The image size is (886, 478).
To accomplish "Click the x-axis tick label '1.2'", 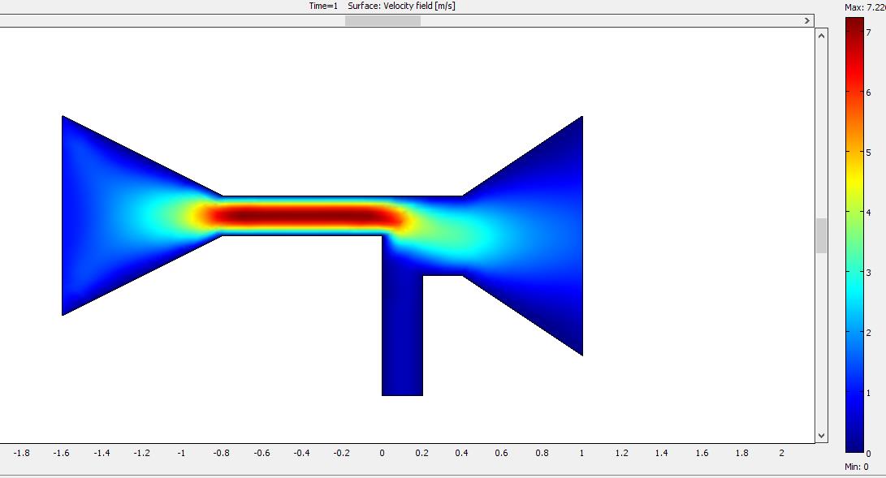I will point(621,453).
